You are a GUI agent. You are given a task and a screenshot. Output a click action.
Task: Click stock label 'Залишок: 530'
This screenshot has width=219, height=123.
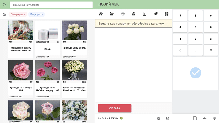click(x=16, y=97)
